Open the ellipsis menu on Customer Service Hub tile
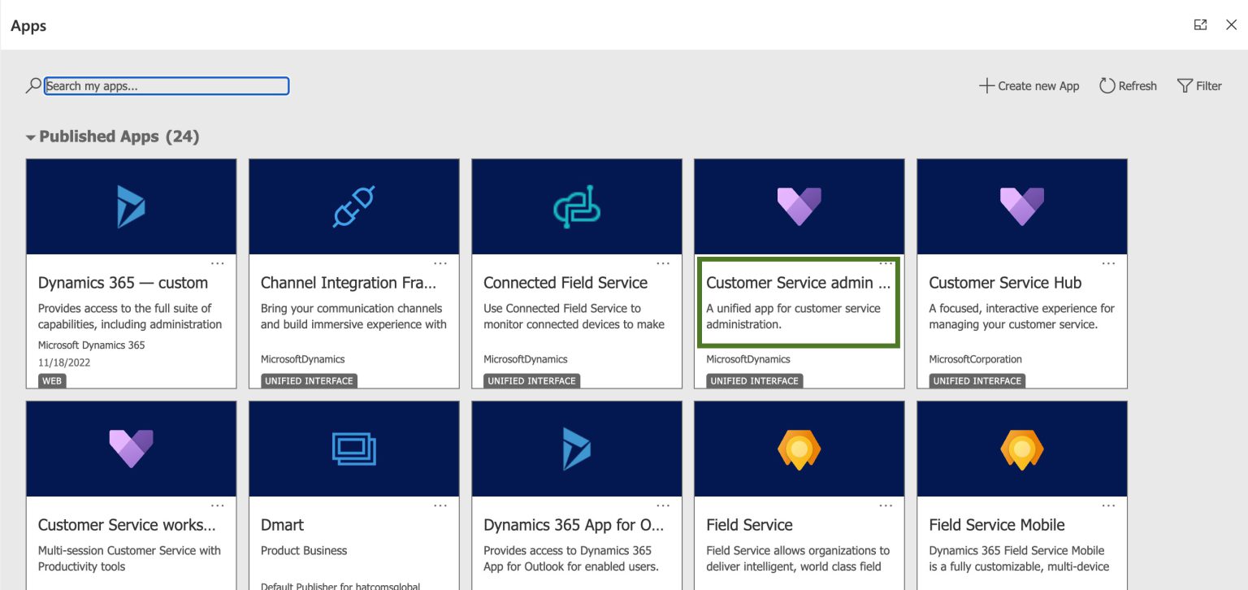Image resolution: width=1248 pixels, height=590 pixels. 1108,262
